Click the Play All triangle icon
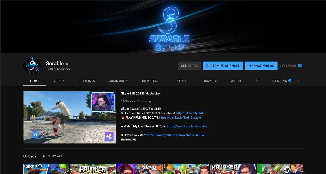 (44, 156)
